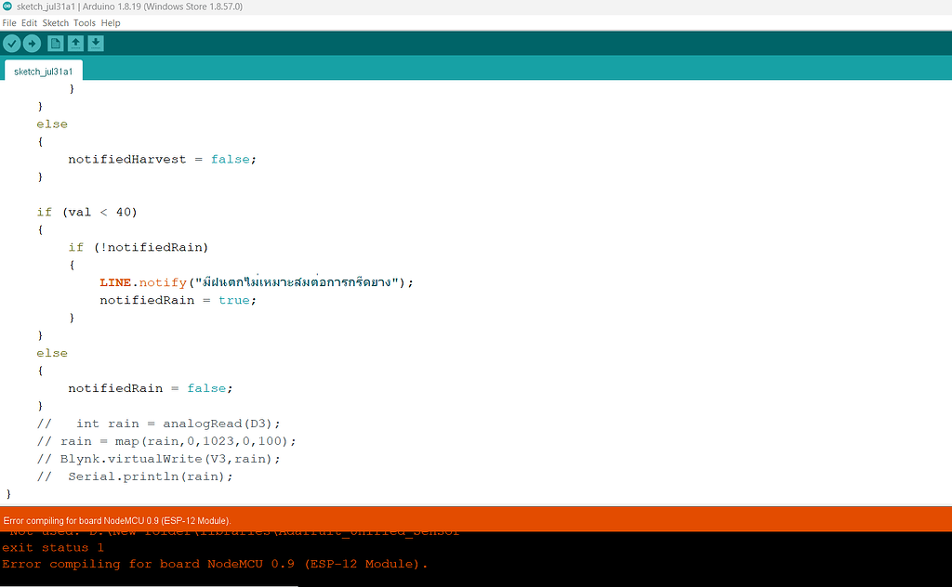Image resolution: width=952 pixels, height=587 pixels.
Task: Click the red 'Error compiling for board' console text
Action: coord(214,564)
